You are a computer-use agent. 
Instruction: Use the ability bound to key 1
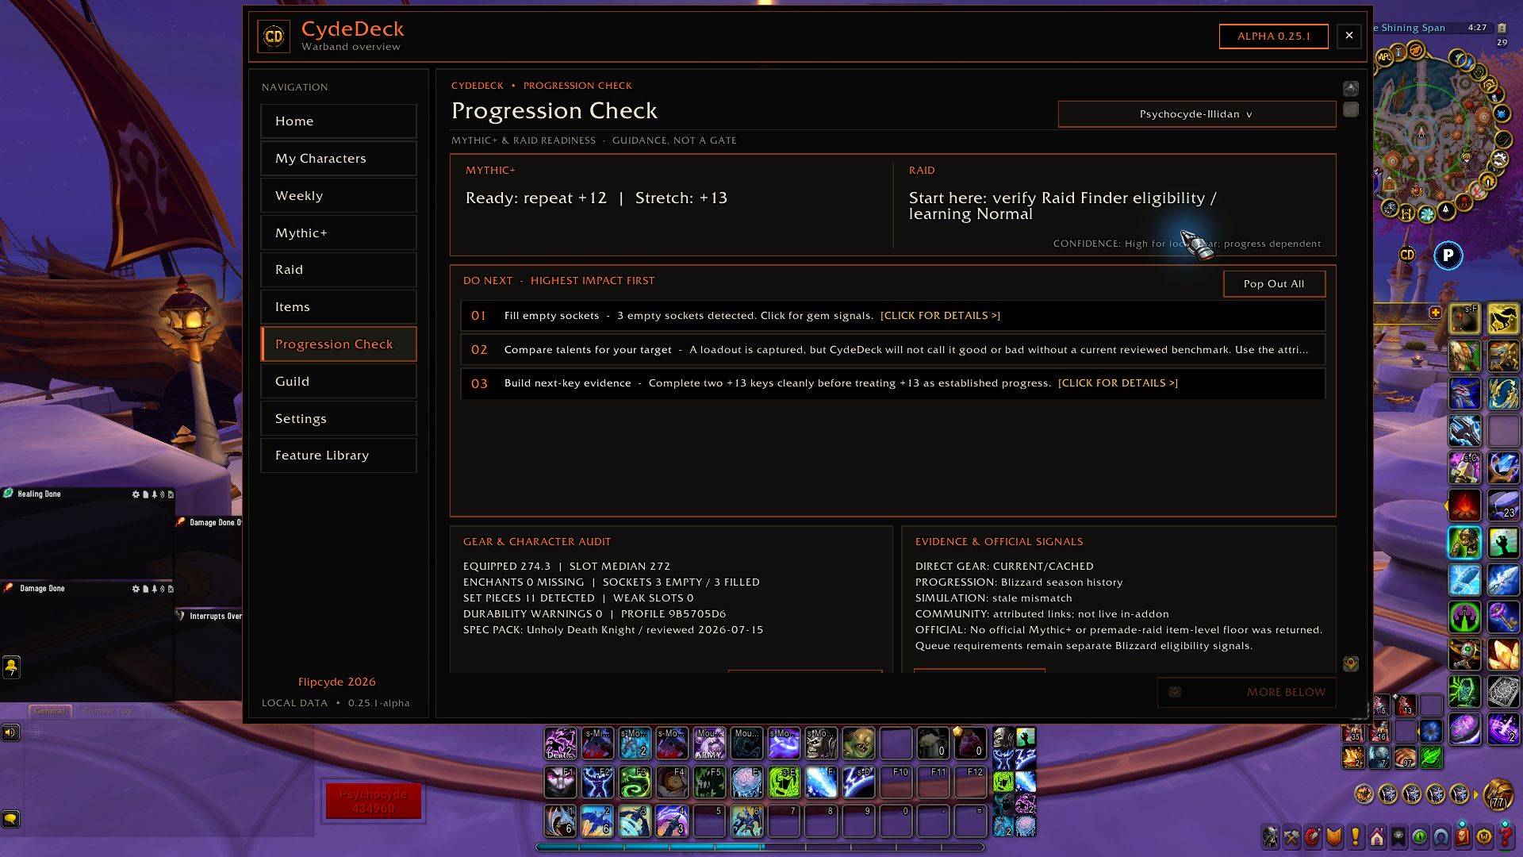tap(560, 821)
